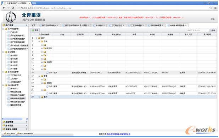Open the Chrome menu icon
The height and width of the screenshot is (138, 219).
[x=215, y=8]
